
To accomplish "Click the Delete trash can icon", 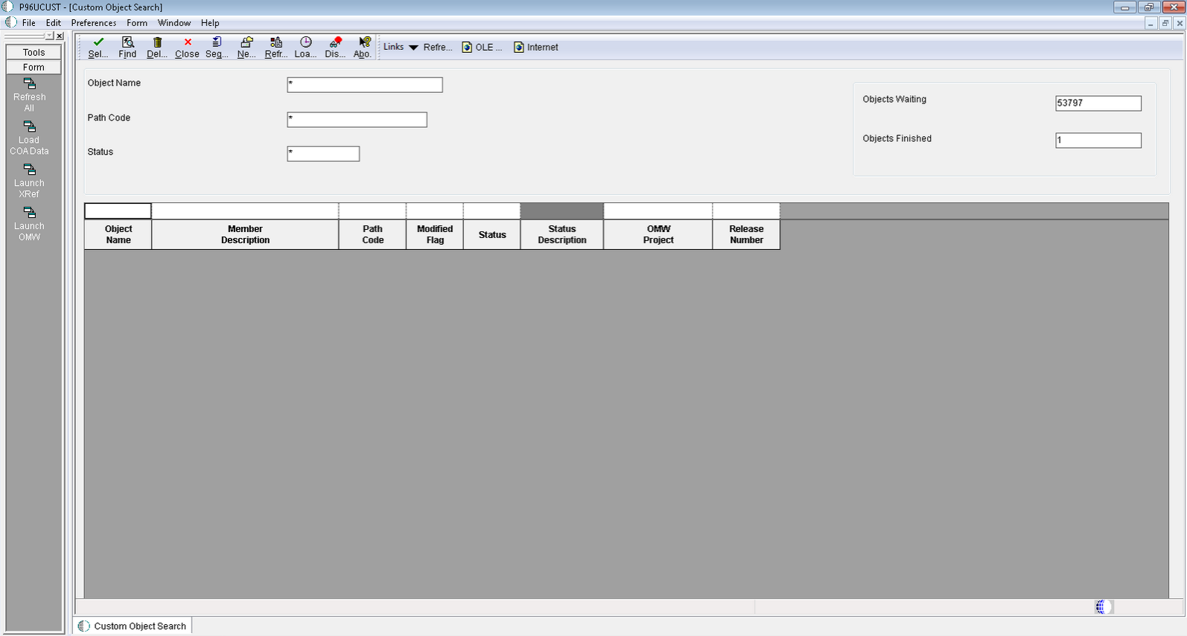I will point(157,42).
